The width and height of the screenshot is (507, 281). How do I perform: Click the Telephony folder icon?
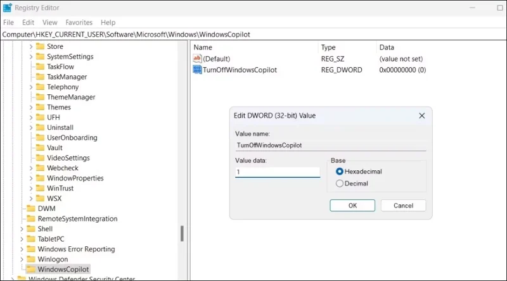tap(40, 87)
